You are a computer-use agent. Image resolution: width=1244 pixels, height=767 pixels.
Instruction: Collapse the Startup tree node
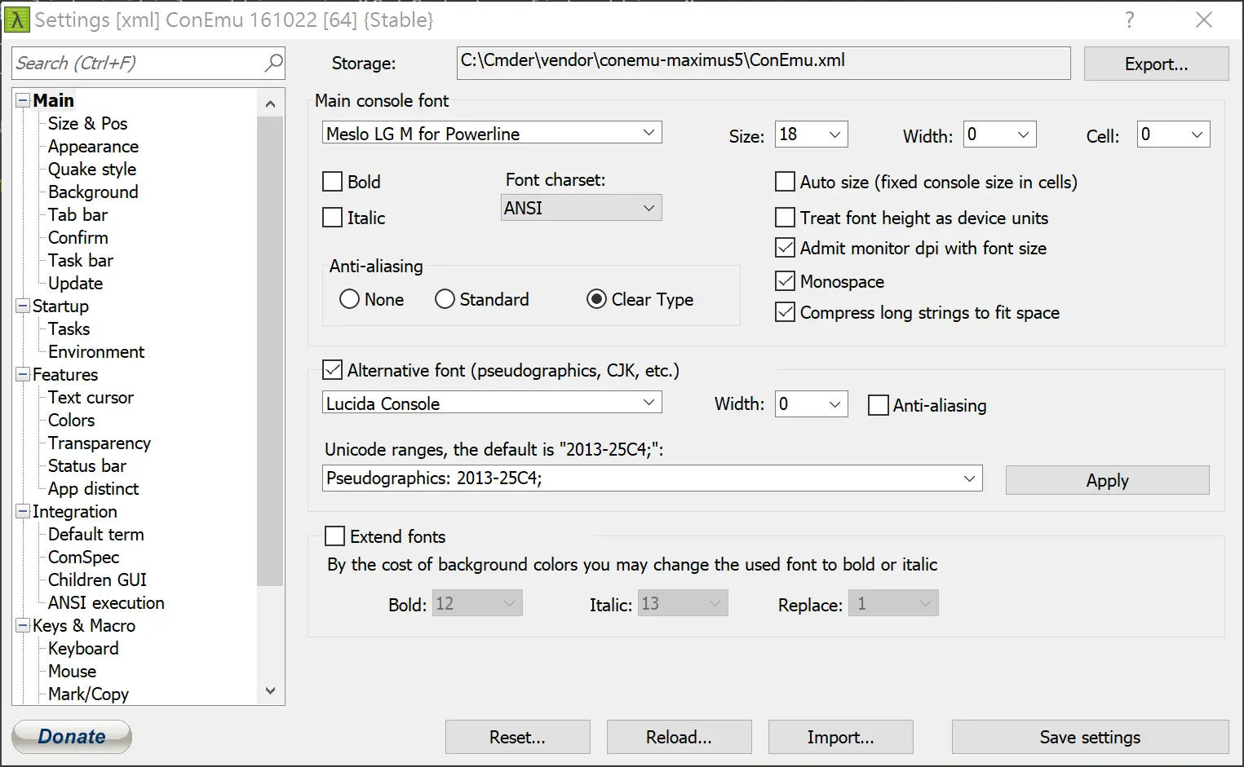[23, 306]
